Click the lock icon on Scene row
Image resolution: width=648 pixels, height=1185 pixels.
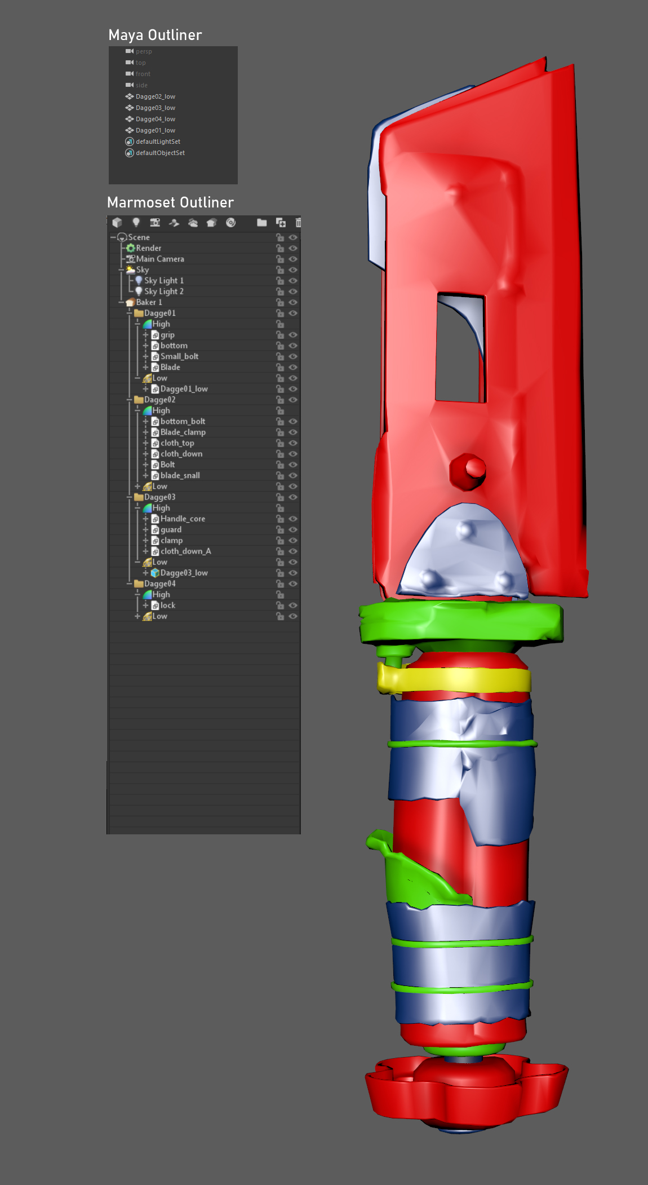279,237
